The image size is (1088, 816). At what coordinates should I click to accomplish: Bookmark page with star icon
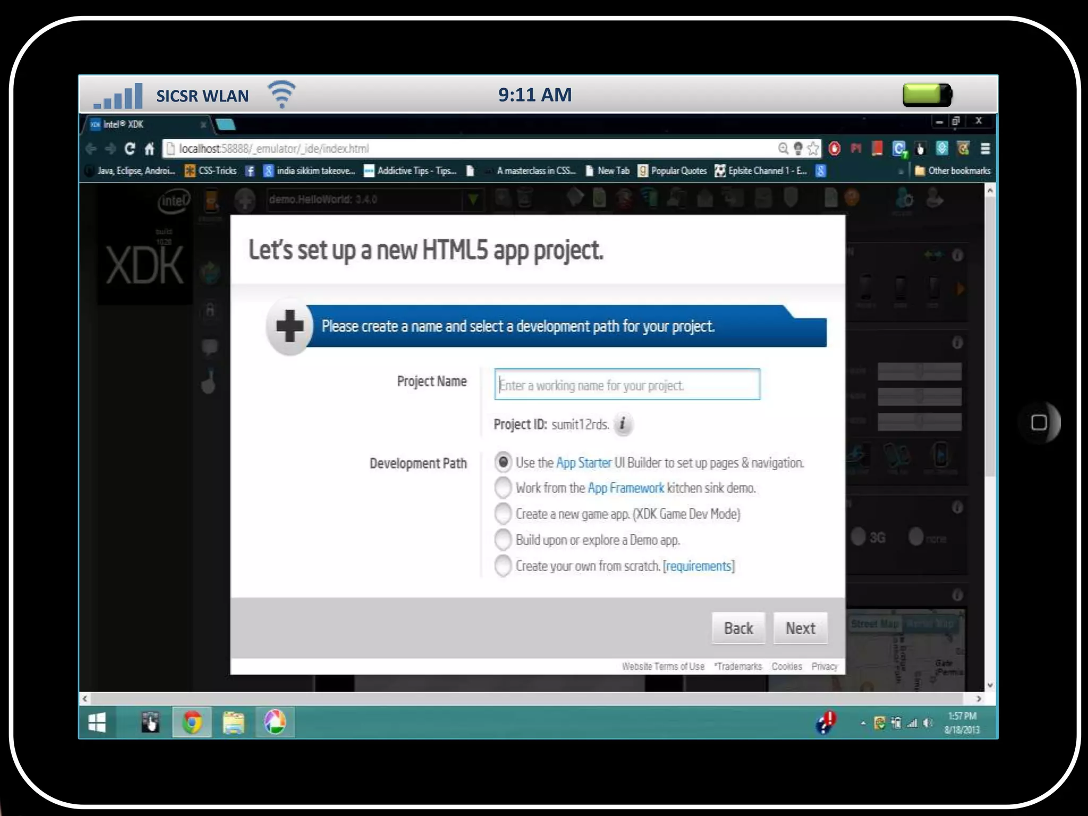coord(813,149)
